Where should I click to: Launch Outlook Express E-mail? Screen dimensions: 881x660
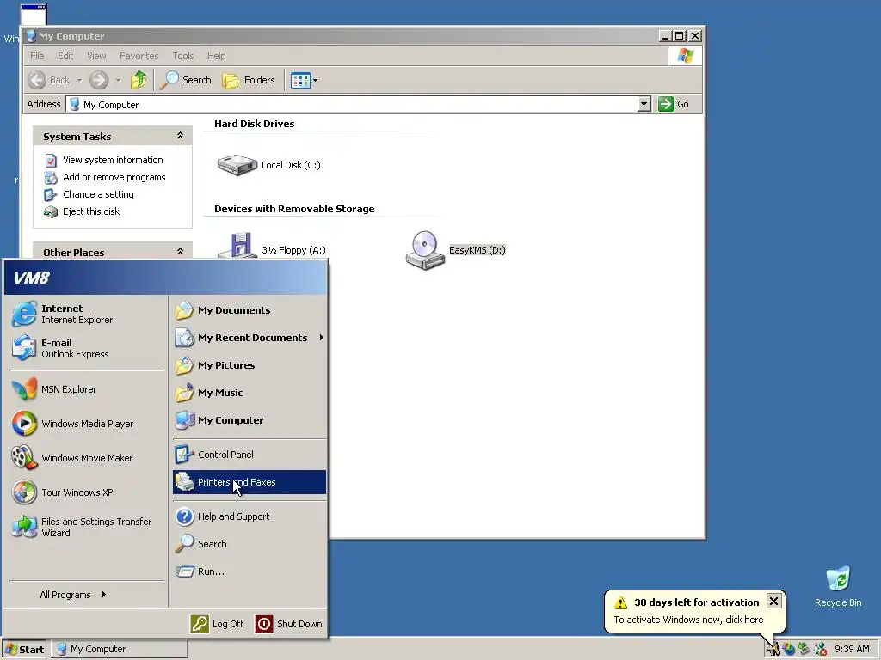point(87,348)
